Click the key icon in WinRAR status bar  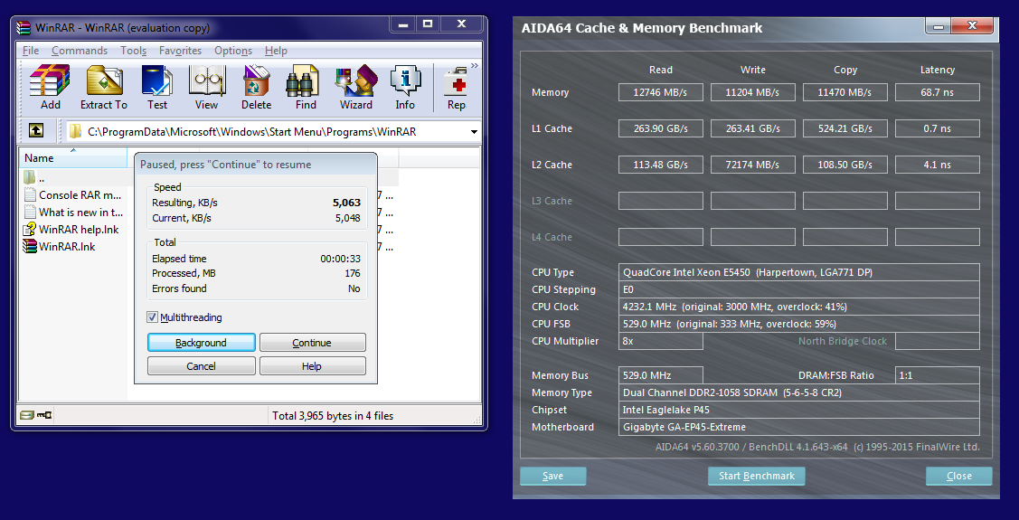44,415
